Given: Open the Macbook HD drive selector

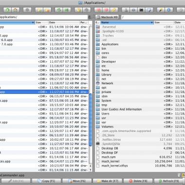Looking at the screenshot, I should [107, 17].
